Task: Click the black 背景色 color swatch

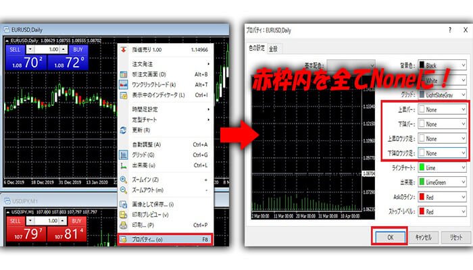Action: [422, 65]
